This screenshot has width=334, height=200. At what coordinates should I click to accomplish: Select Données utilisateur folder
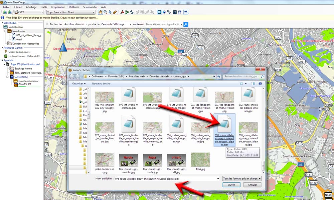(x=28, y=81)
